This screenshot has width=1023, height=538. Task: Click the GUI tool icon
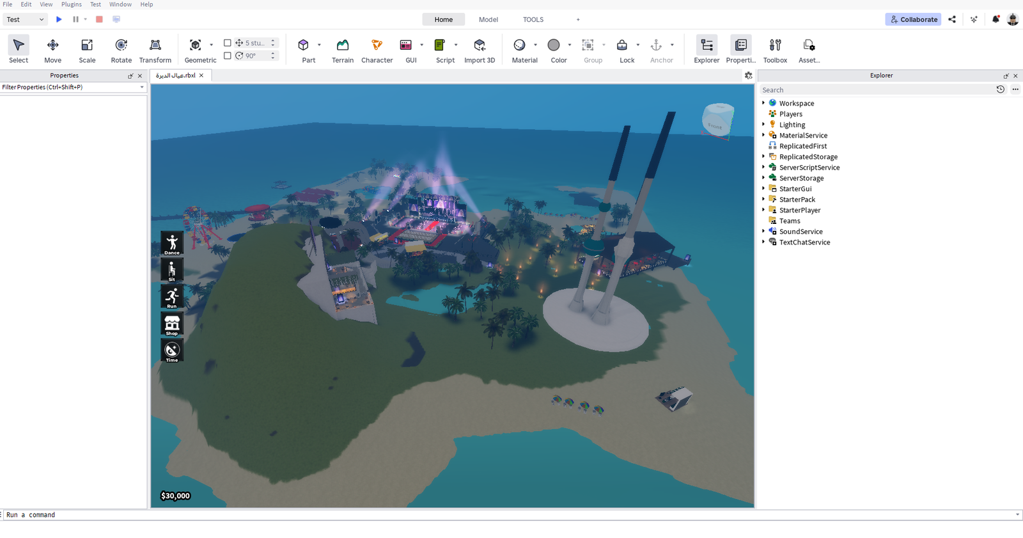406,45
